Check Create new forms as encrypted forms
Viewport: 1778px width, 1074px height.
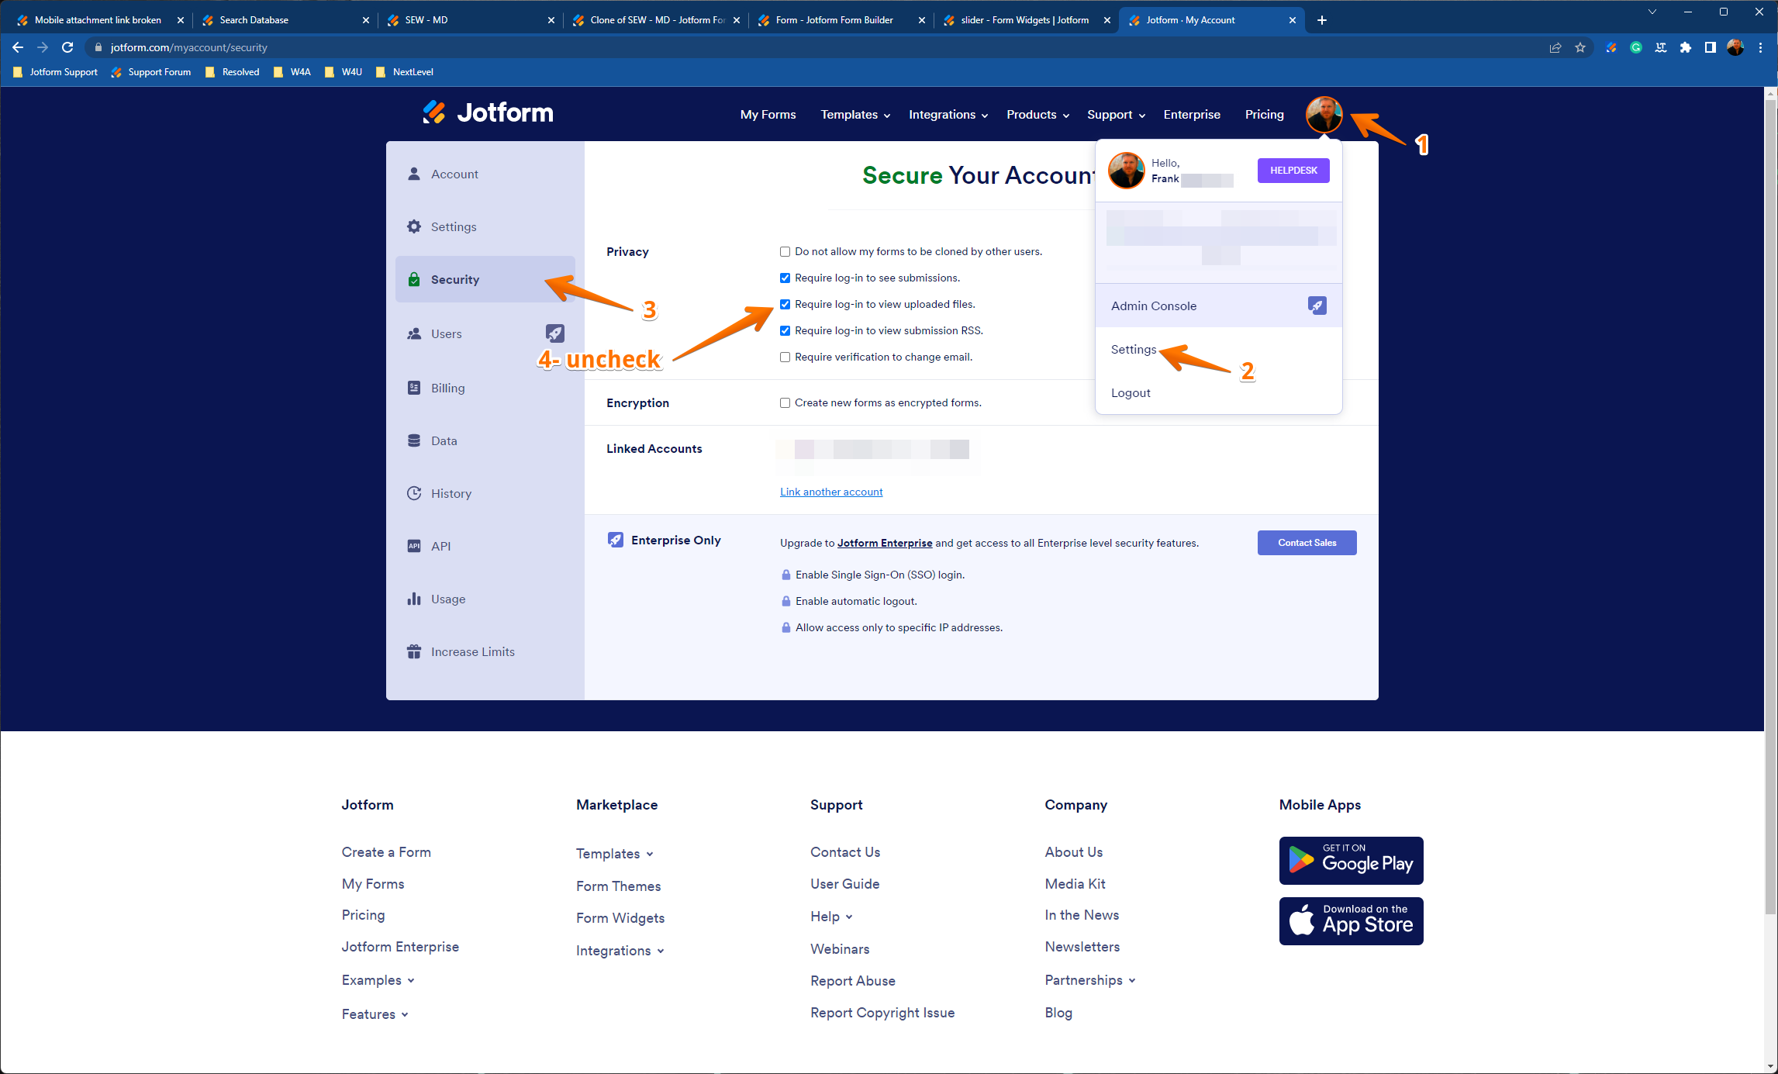[785, 402]
